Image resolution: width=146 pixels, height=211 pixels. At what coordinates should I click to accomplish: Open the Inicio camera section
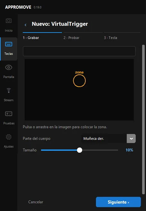tap(9, 25)
